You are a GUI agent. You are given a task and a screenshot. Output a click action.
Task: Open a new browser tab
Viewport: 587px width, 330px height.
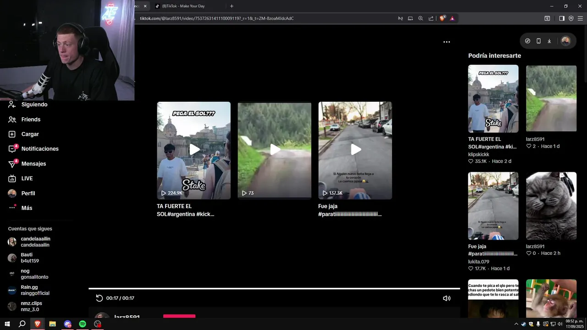232,6
